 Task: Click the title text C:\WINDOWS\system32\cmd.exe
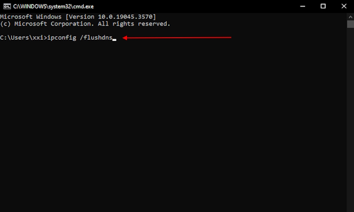point(53,6)
